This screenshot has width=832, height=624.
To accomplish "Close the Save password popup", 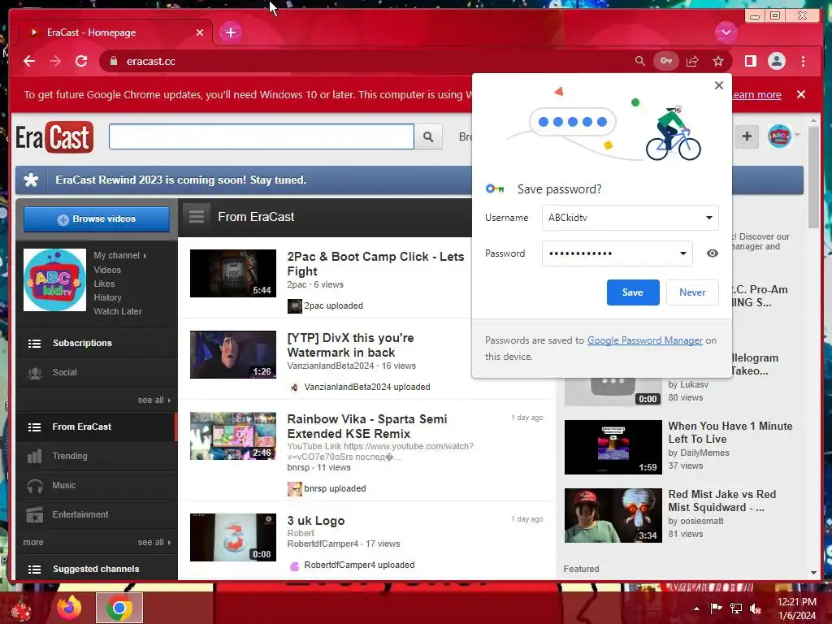I will coord(718,85).
